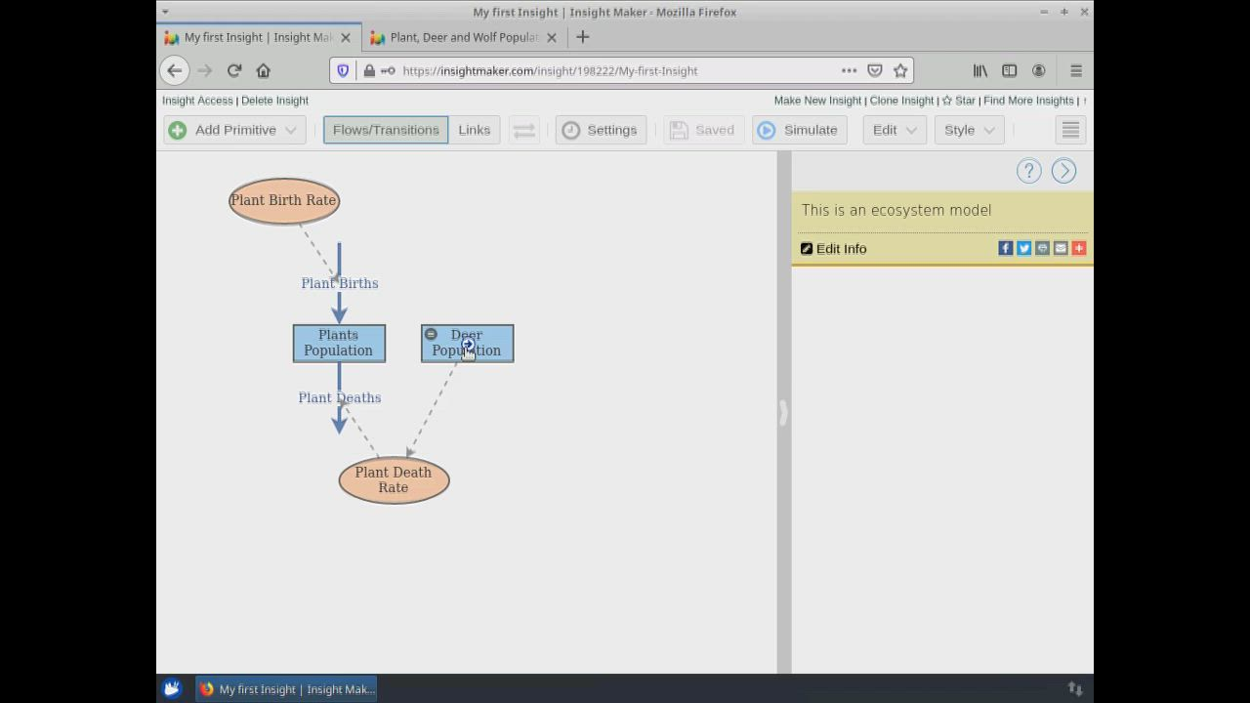Open the Settings time button
1250x703 pixels.
[x=601, y=130]
